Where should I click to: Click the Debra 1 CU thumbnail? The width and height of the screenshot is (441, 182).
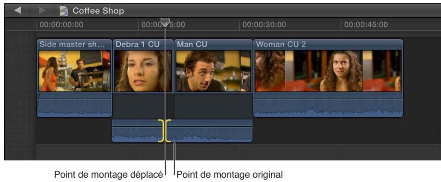[x=143, y=71]
